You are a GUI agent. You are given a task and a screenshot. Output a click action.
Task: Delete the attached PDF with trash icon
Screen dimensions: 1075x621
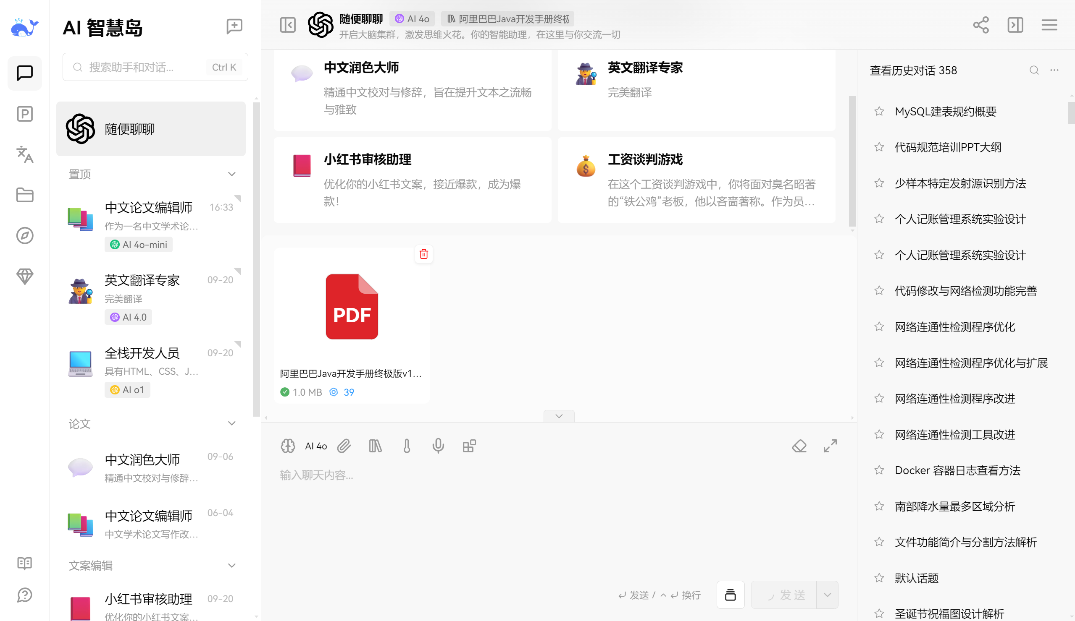[423, 254]
